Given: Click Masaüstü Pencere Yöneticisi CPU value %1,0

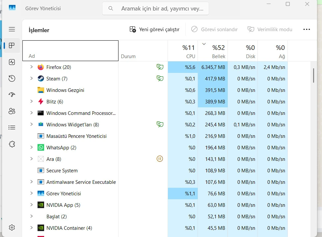Looking at the screenshot, I should (190, 136).
